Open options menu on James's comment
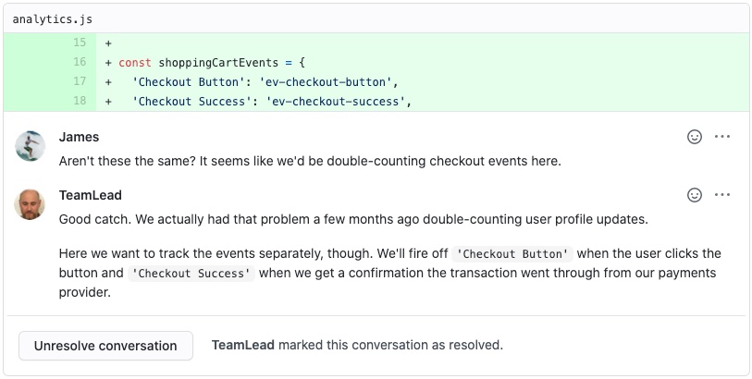The height and width of the screenshot is (379, 752). pyautogui.click(x=722, y=137)
